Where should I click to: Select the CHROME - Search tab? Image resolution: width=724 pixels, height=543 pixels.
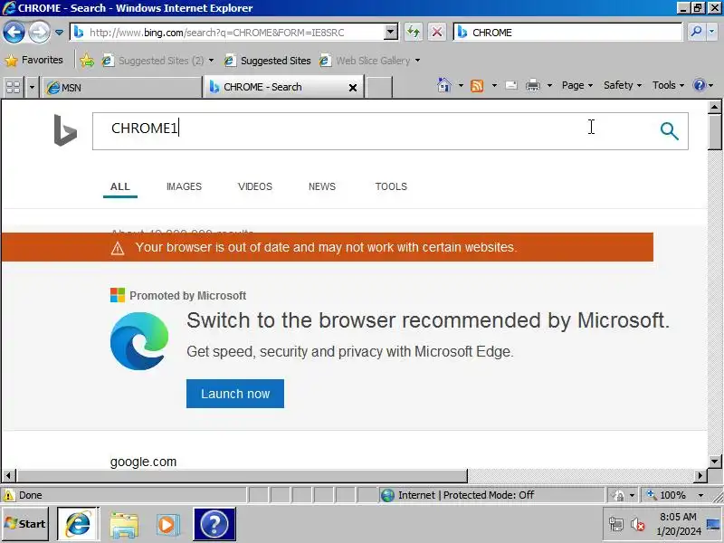click(275, 87)
